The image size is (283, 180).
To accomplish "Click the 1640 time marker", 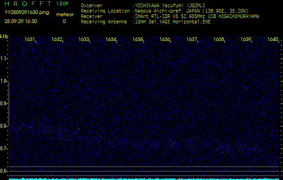I will tap(273, 40).
